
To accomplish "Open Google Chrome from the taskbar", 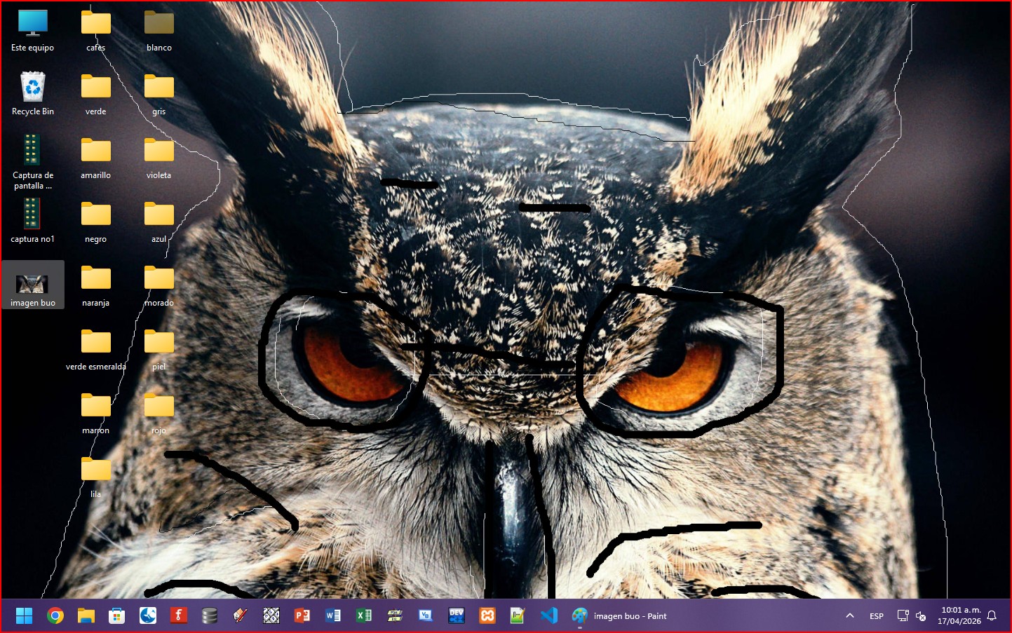I will pyautogui.click(x=55, y=616).
